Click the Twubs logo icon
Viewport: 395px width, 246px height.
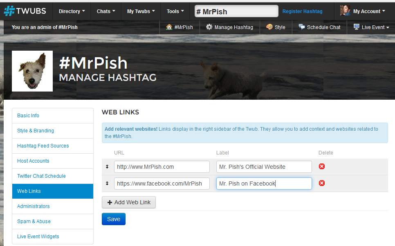[x=9, y=11]
